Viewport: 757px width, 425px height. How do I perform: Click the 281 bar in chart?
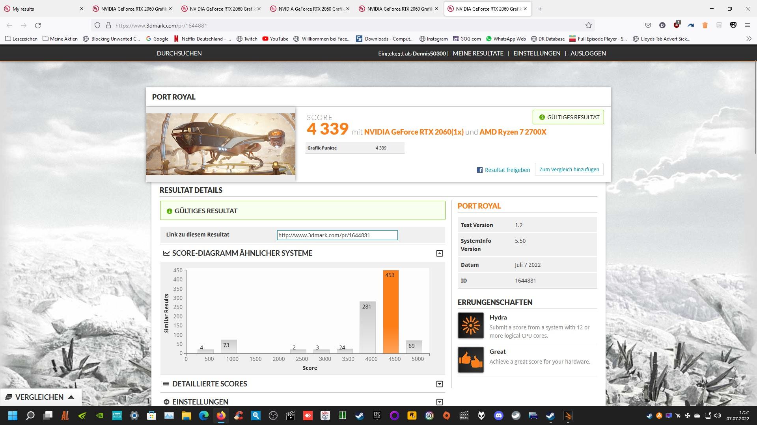tap(367, 327)
